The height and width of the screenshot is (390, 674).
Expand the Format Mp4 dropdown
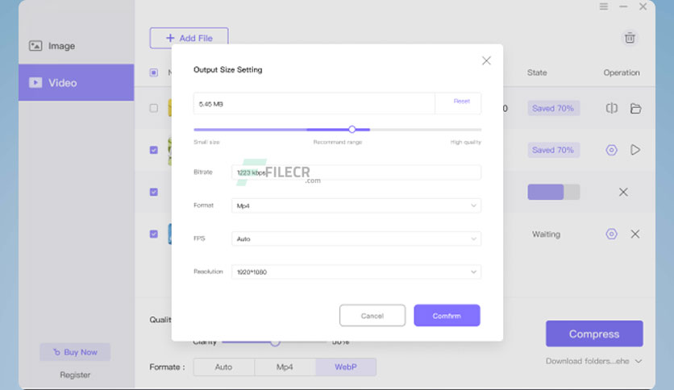(356, 205)
